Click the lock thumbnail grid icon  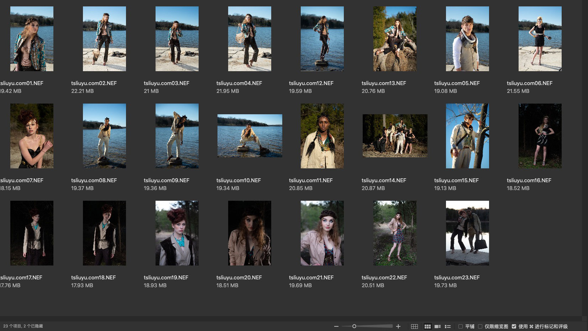[414, 326]
